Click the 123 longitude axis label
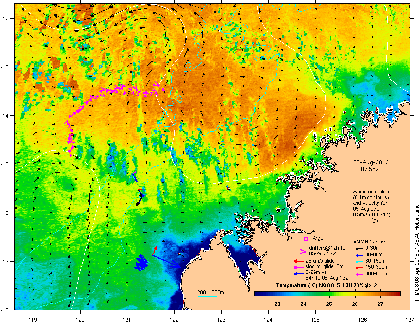 pos(221,319)
